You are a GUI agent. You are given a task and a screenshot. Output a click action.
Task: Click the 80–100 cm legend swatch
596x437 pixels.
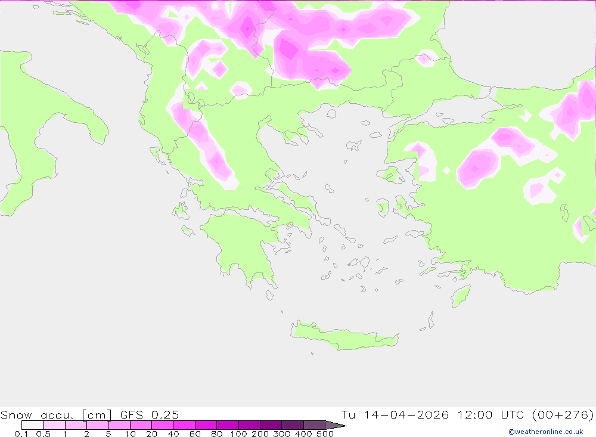[228, 425]
